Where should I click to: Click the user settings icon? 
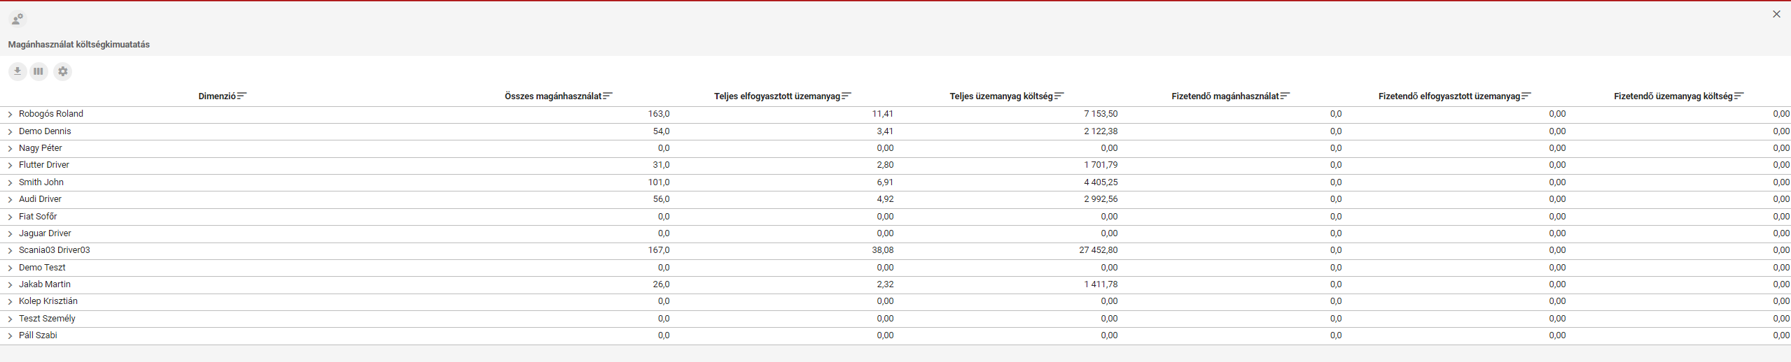[x=18, y=19]
